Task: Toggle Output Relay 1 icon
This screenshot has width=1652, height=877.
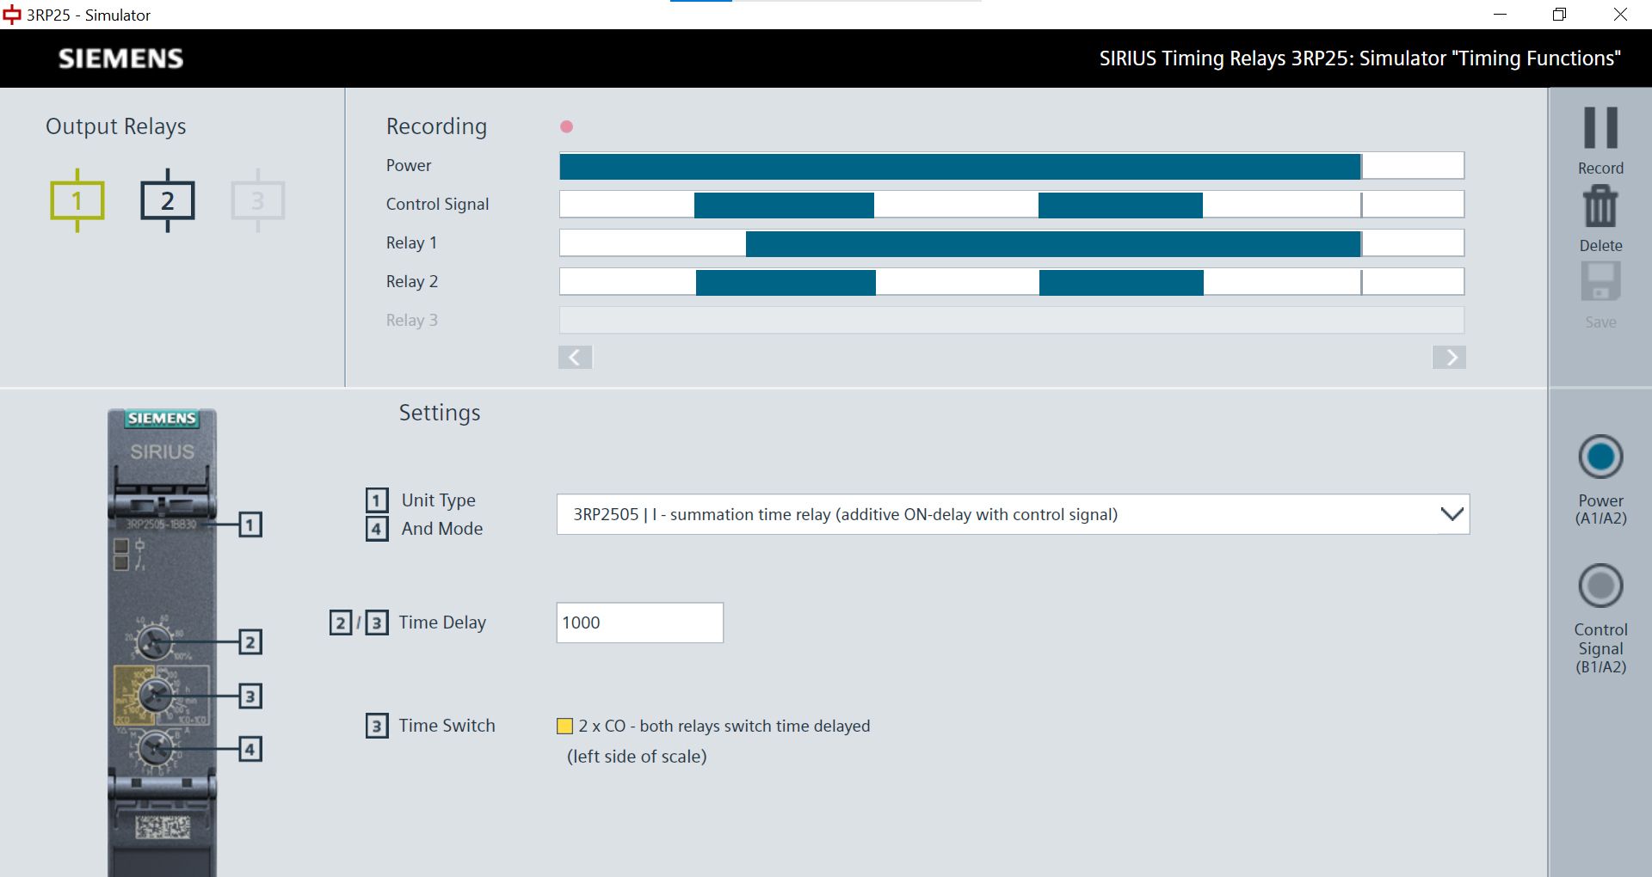Action: [77, 200]
